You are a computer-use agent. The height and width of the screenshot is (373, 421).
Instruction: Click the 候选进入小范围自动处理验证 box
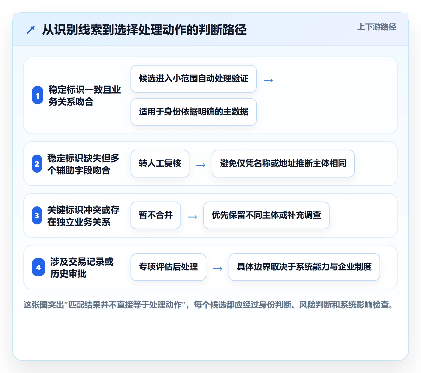click(194, 79)
